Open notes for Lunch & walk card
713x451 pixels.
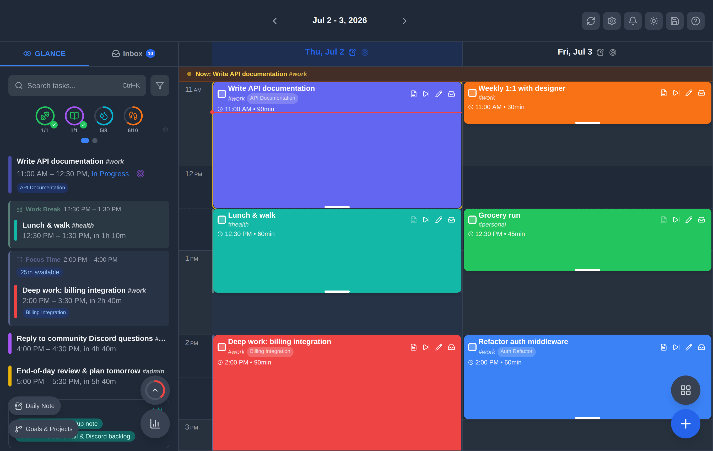pyautogui.click(x=414, y=220)
